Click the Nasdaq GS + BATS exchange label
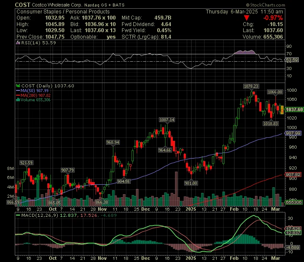304x262 pixels. point(104,5)
